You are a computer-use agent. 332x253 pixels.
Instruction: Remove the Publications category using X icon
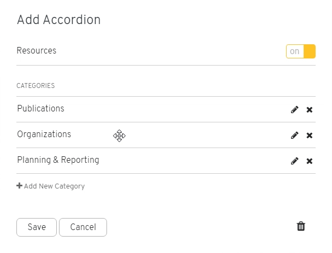click(x=310, y=110)
